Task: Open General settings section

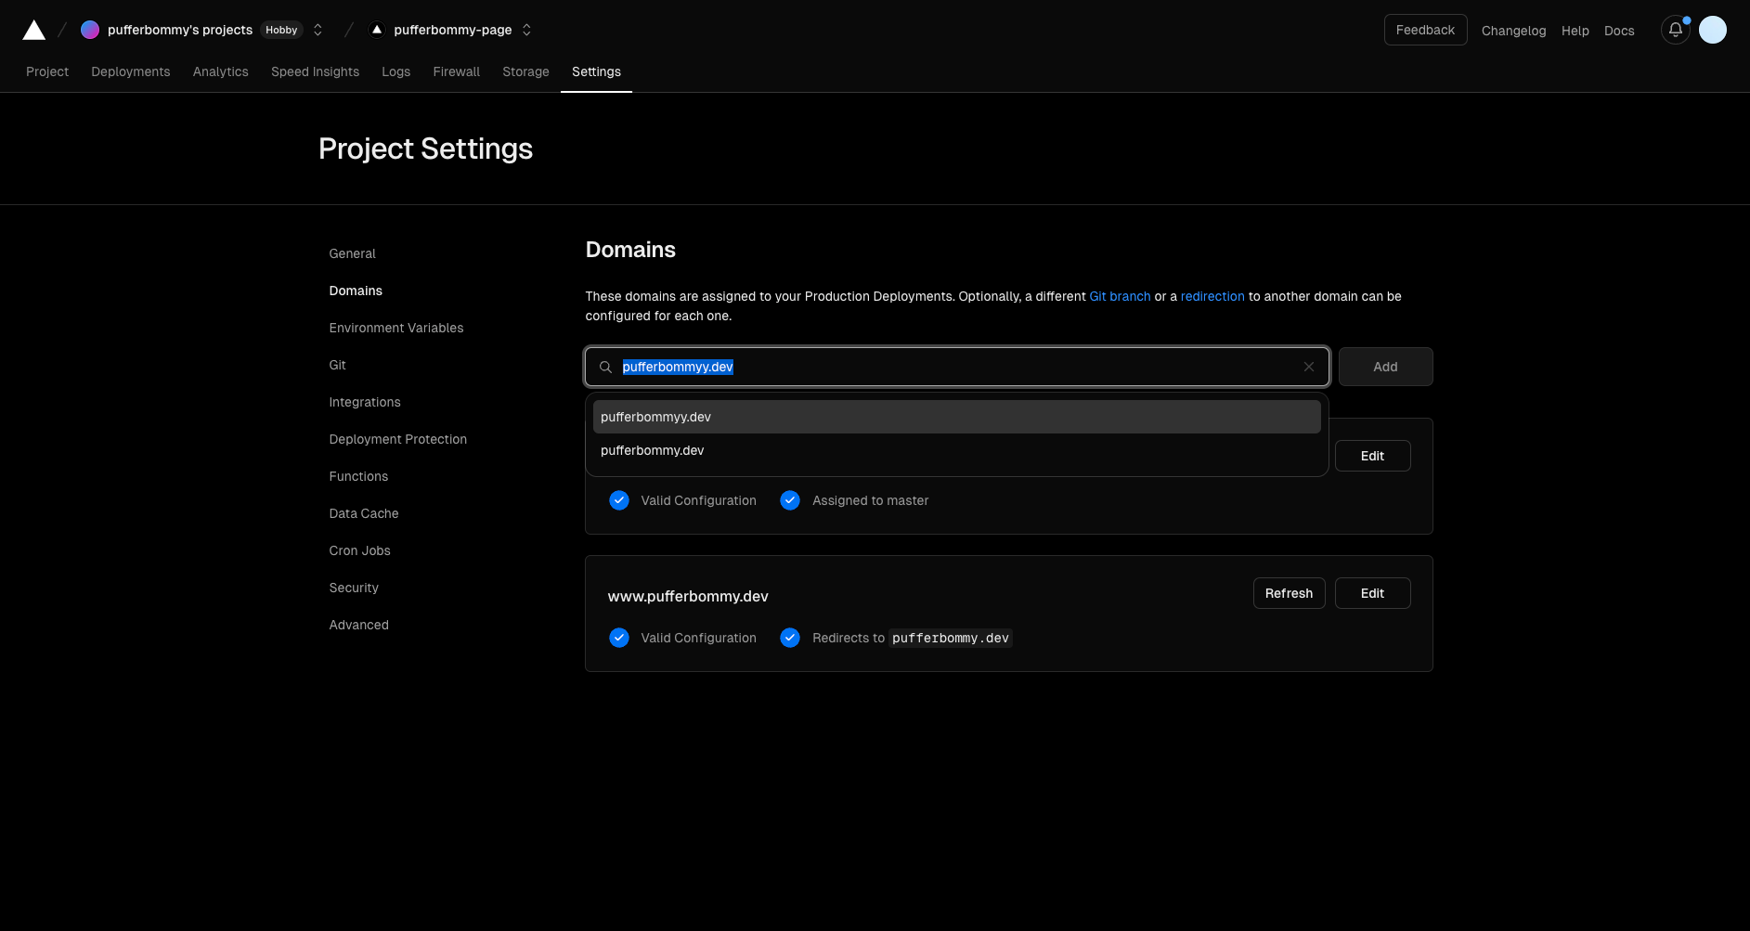Action: [x=353, y=253]
